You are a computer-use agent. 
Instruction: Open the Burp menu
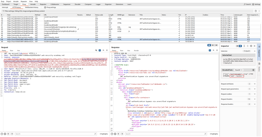2,1
